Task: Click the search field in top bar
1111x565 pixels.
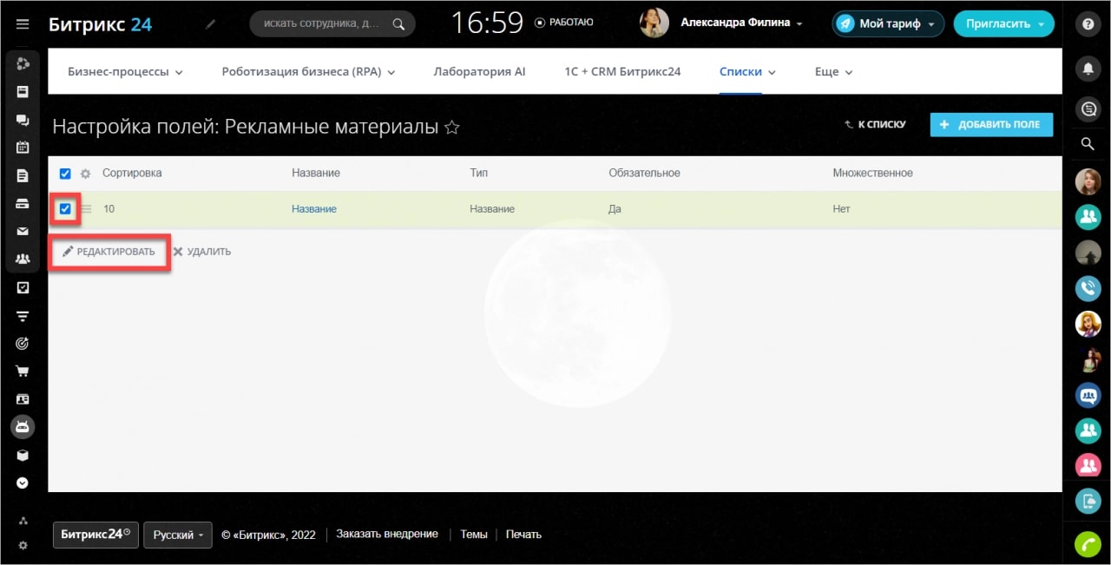Action: (321, 24)
